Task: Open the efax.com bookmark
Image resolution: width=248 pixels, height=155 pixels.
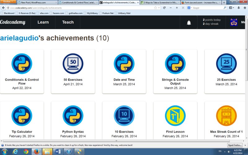Action: [43, 13]
